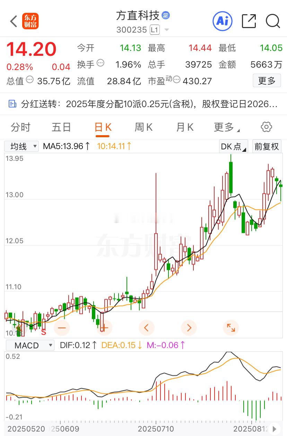
Task: Tap the 总手 39725 value
Action: pyautogui.click(x=199, y=64)
